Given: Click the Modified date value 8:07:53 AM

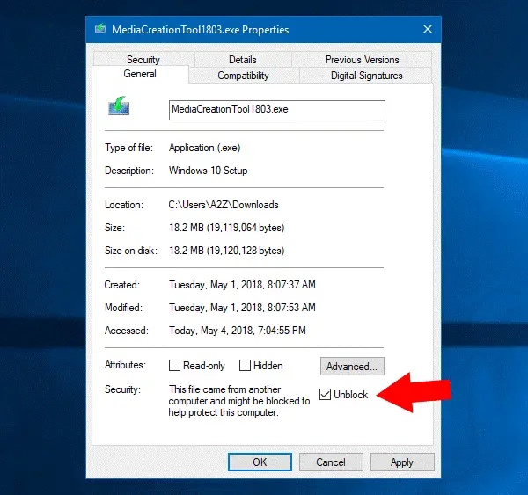Looking at the screenshot, I should tap(242, 307).
